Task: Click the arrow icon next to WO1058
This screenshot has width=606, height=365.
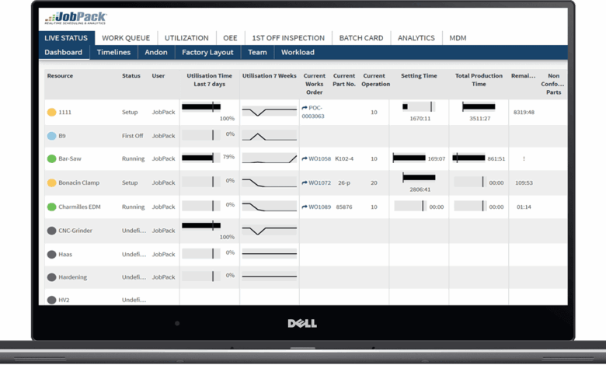Action: tap(305, 159)
